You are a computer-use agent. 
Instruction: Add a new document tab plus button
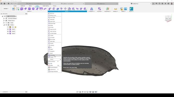153,4
